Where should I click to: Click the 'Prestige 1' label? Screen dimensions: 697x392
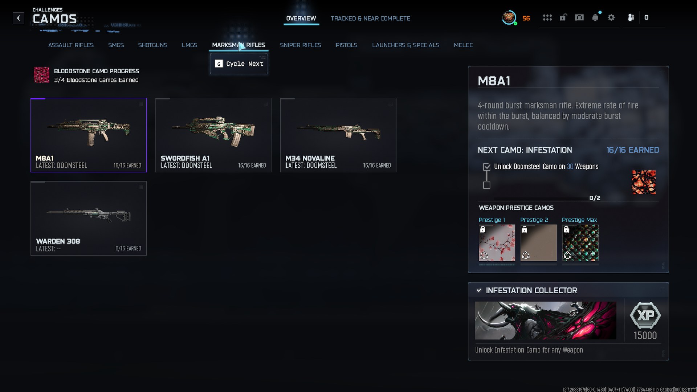(492, 220)
